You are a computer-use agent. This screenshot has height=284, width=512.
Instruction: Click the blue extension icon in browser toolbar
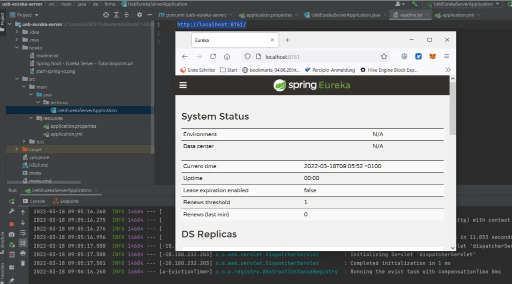418,56
